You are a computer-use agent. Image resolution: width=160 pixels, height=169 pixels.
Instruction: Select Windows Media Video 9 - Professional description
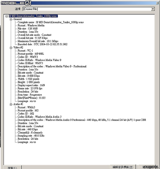click(x=52, y=66)
